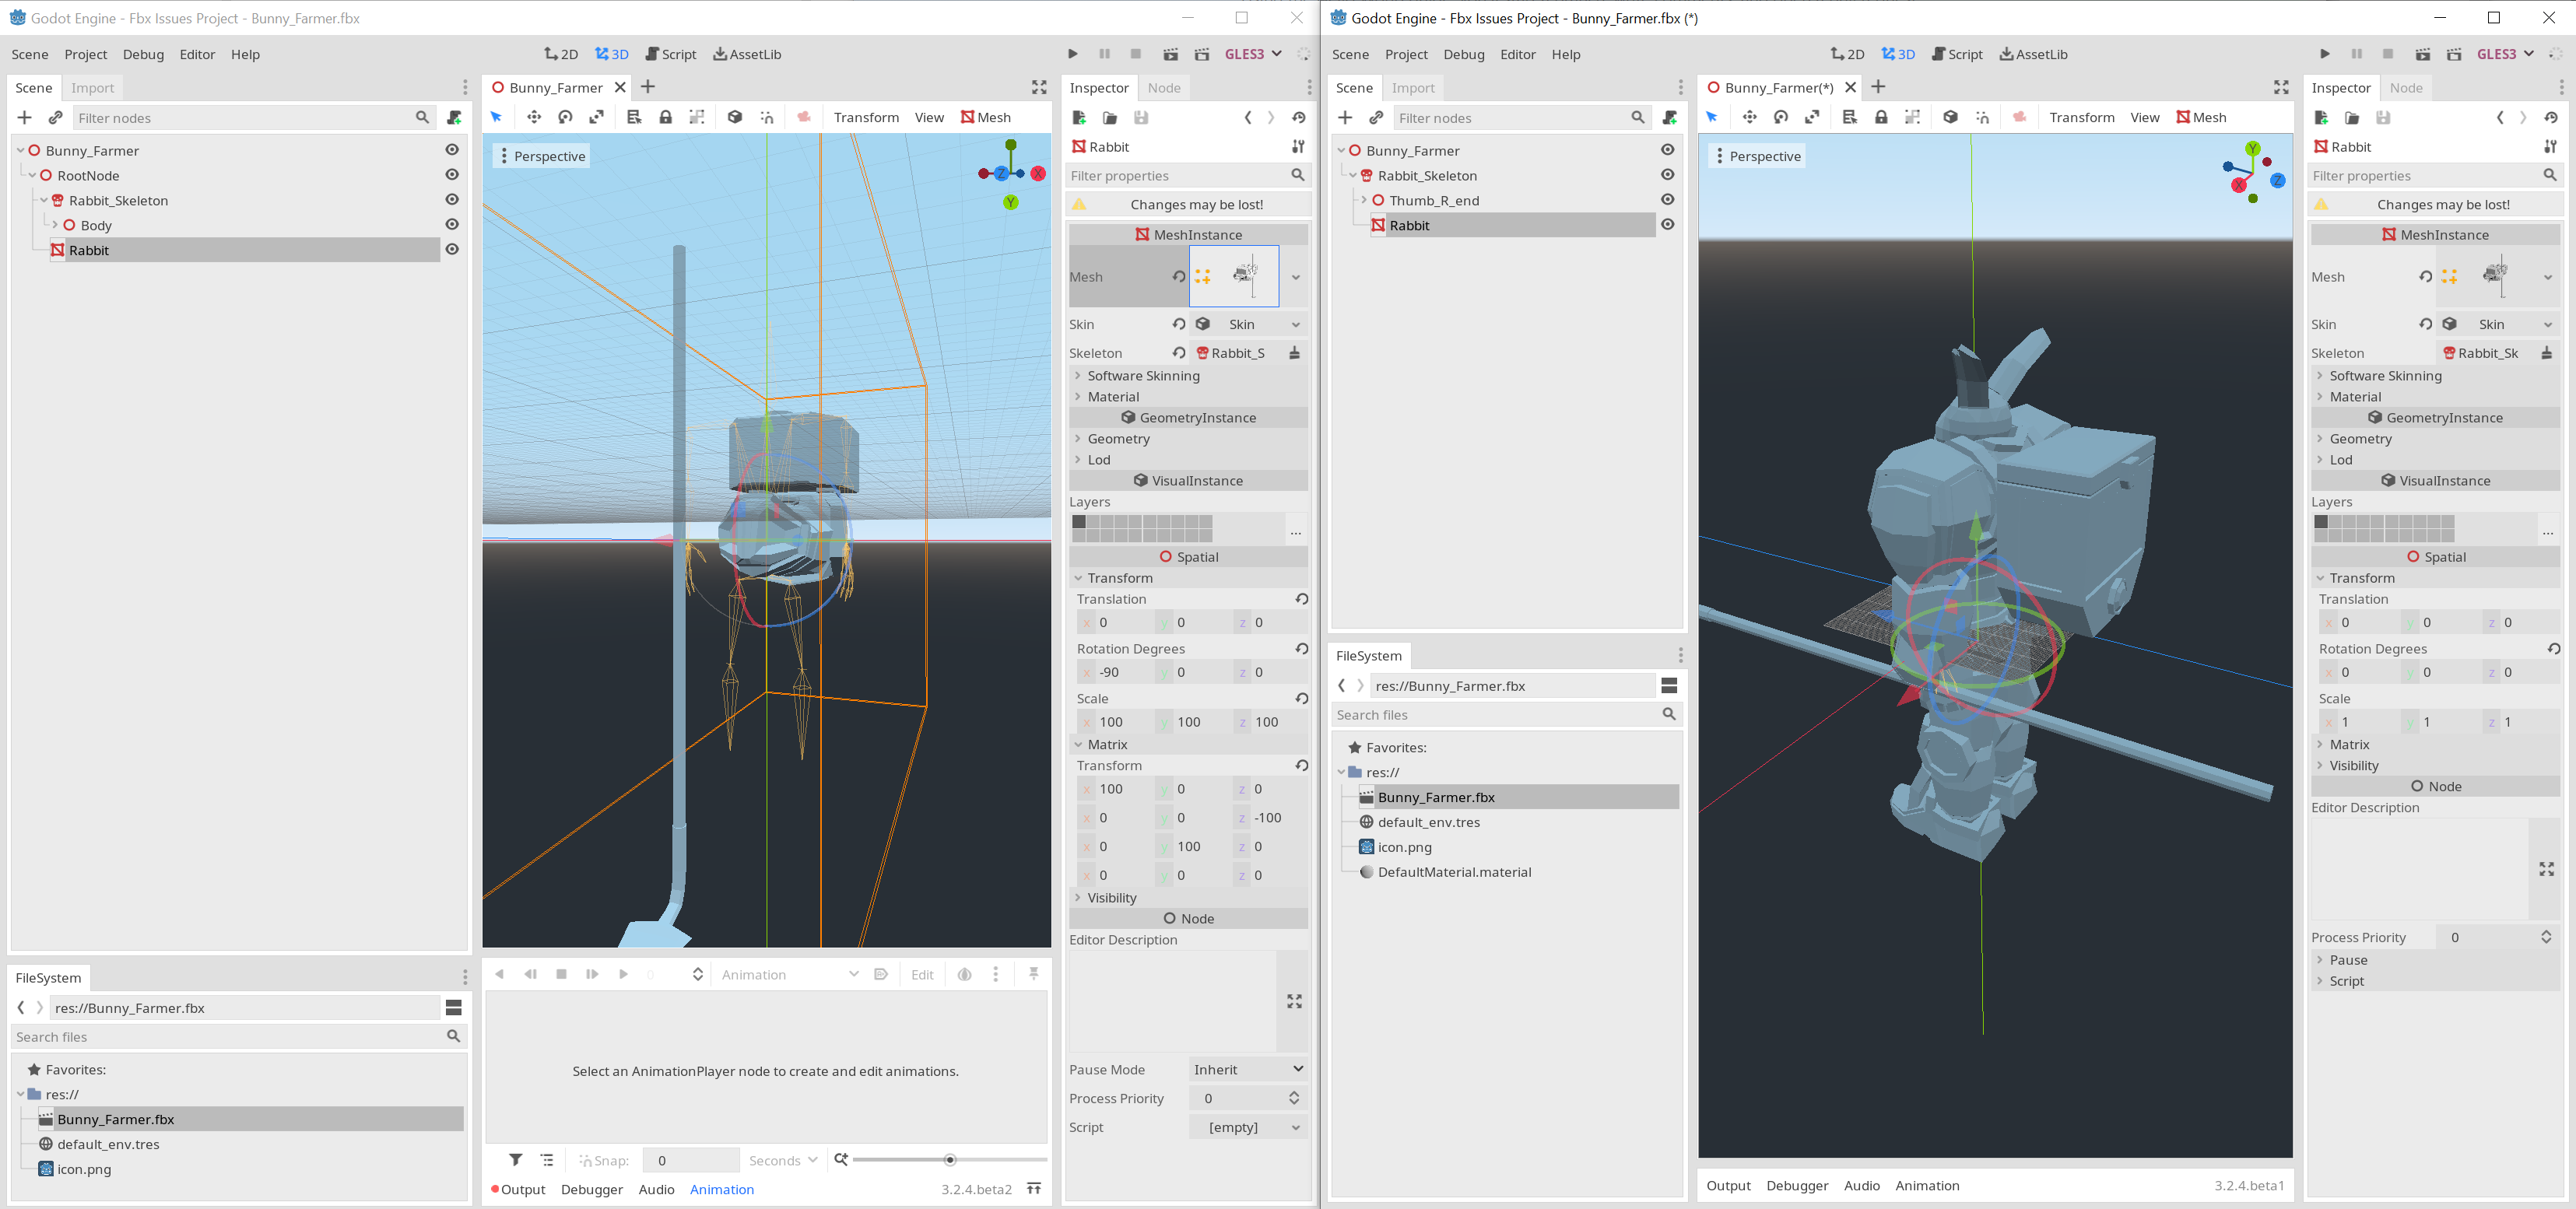Lock the selected node with the padlock icon
Image resolution: width=2576 pixels, height=1209 pixels.
666,117
